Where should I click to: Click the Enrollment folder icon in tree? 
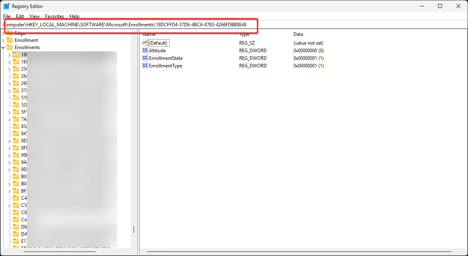[x=10, y=40]
